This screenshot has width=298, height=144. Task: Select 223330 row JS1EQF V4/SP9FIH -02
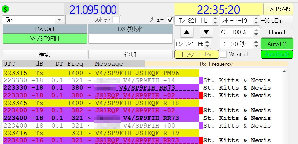pos(101,95)
